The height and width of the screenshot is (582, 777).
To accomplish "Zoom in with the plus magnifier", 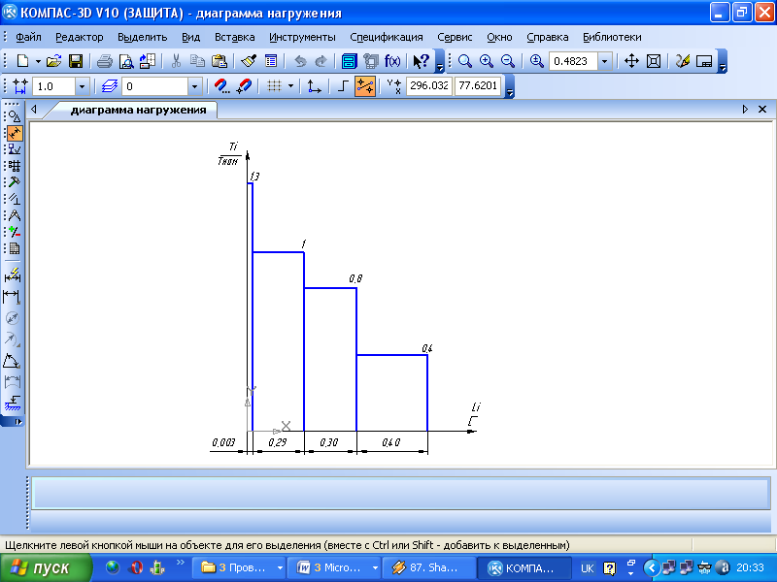I will point(487,61).
